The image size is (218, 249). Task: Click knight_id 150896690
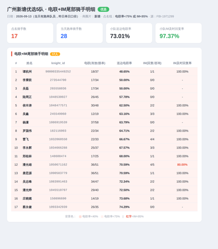pyautogui.click(x=58, y=199)
